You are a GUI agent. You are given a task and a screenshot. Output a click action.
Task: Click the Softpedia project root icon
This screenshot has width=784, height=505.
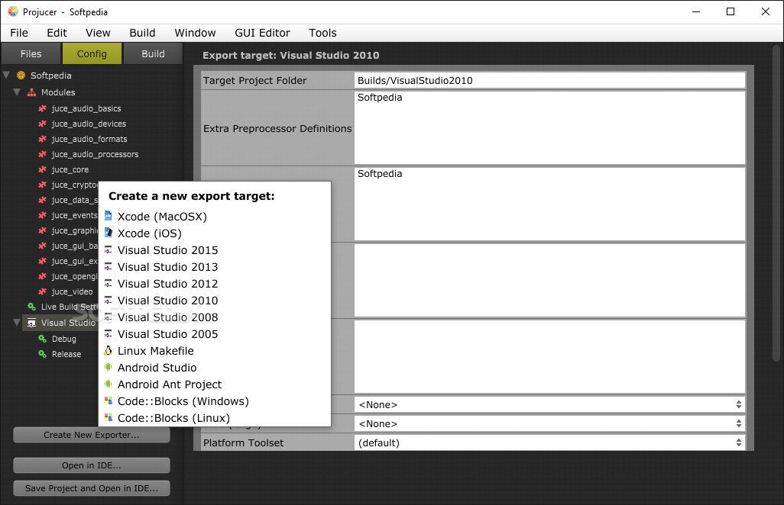coord(21,76)
